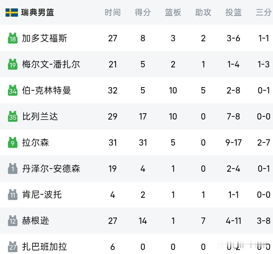Tap the gray number 11 jersey icon

click(13, 194)
